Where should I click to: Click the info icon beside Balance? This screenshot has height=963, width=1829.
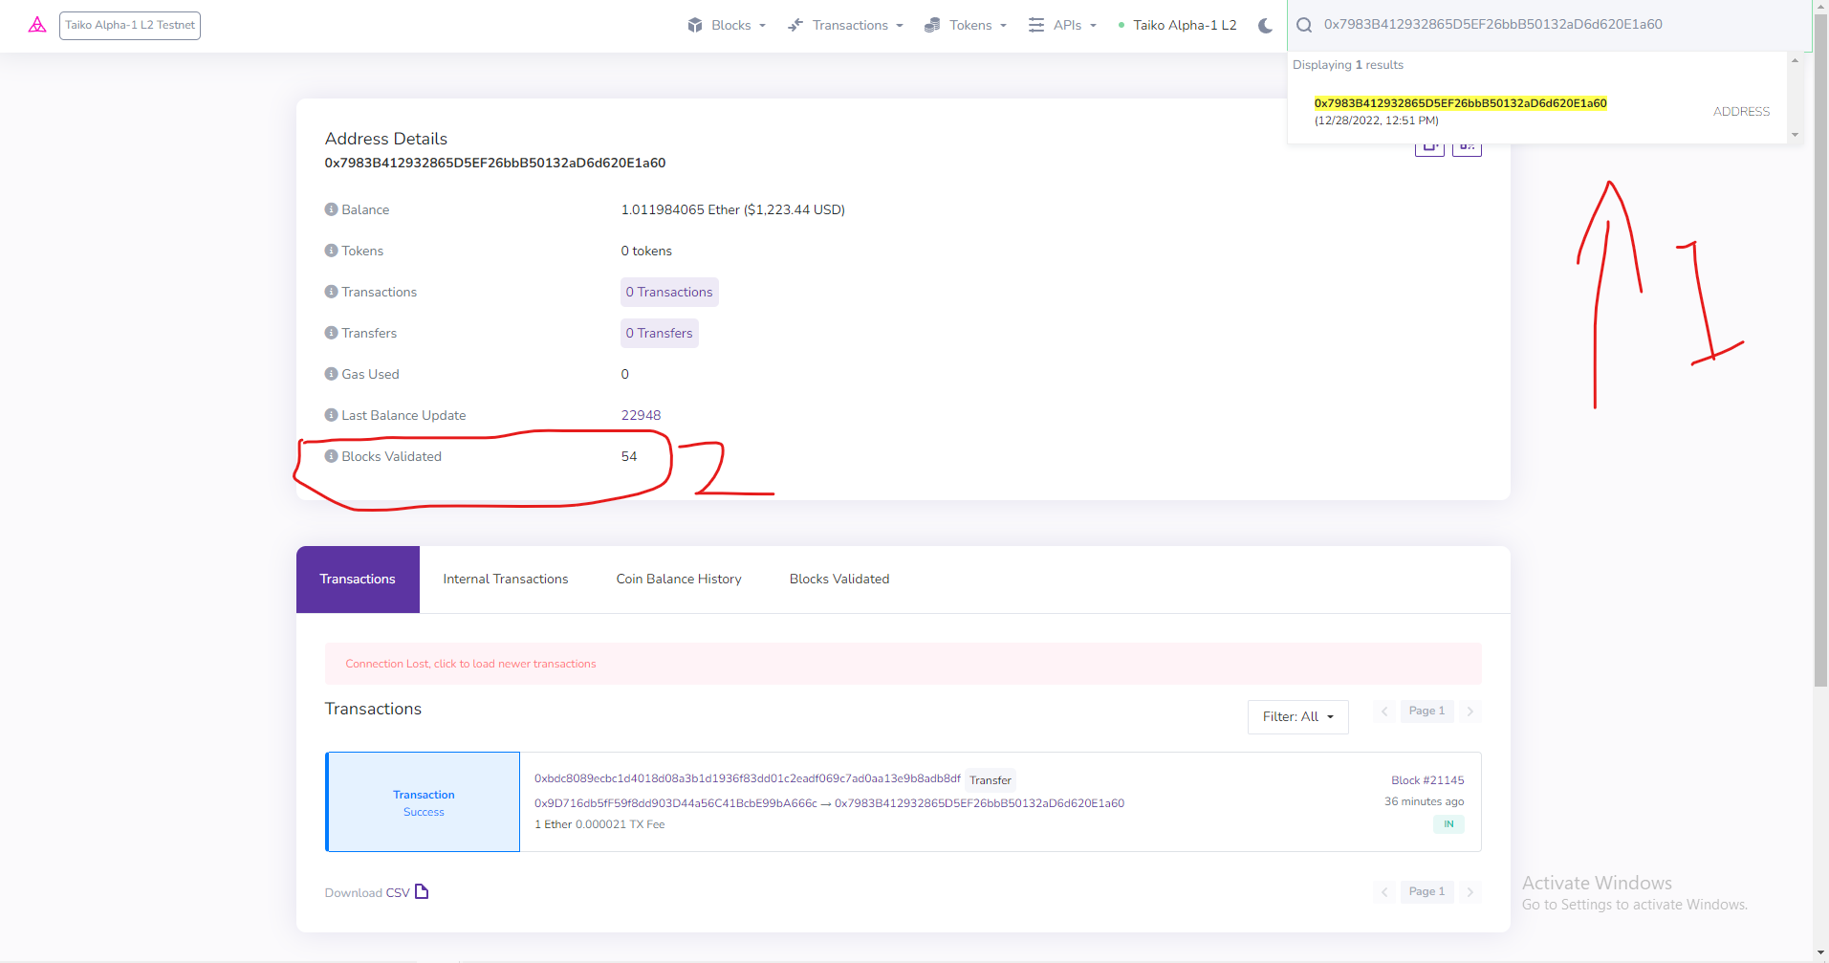tap(331, 209)
